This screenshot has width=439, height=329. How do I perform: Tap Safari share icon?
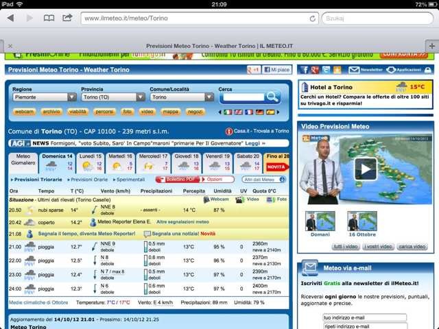tap(67, 18)
